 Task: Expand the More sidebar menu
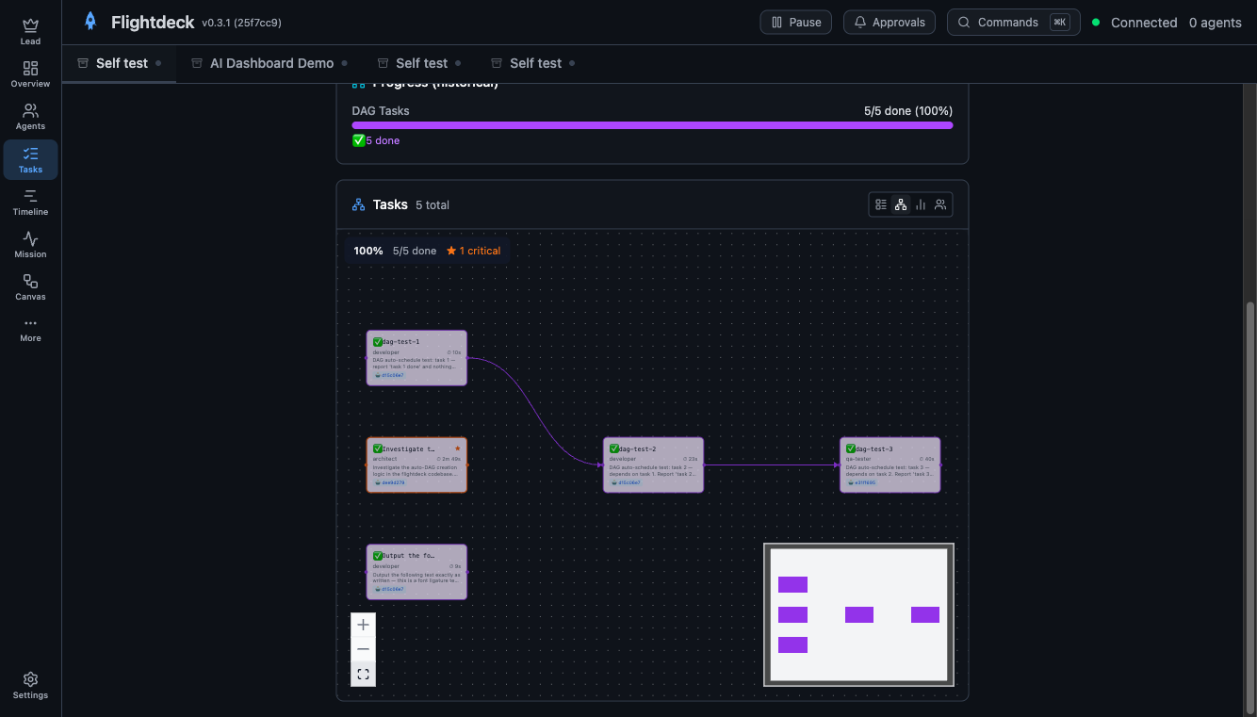pos(29,327)
